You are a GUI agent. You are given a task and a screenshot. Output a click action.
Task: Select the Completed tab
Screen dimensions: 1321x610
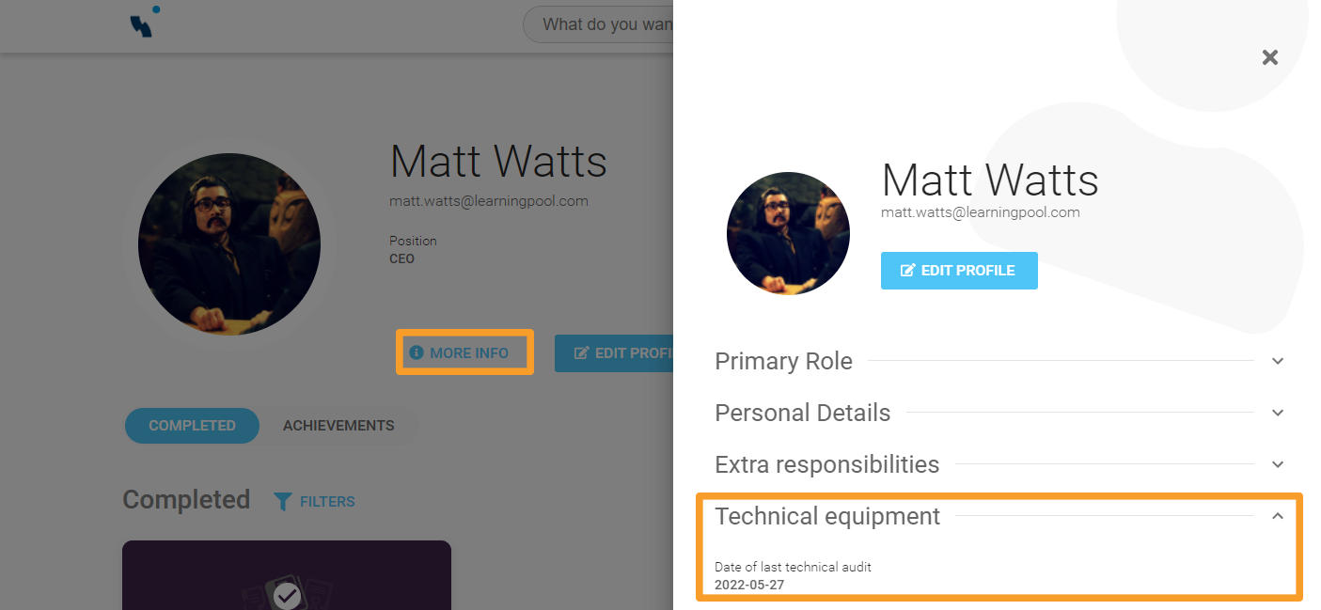pos(192,426)
